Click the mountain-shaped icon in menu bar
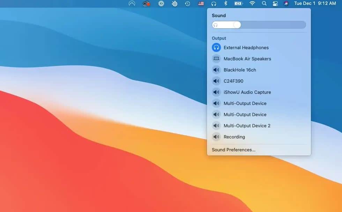The width and height of the screenshot is (342, 212). (132, 3)
